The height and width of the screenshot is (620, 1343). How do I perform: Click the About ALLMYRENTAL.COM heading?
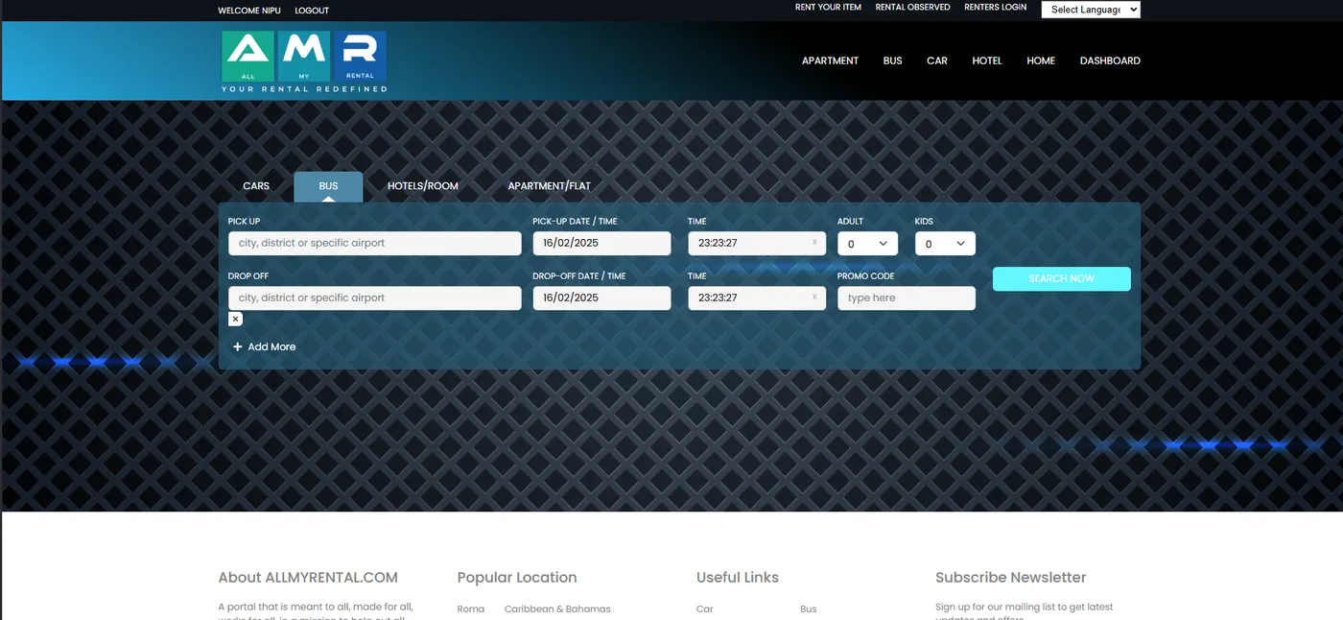(x=308, y=578)
